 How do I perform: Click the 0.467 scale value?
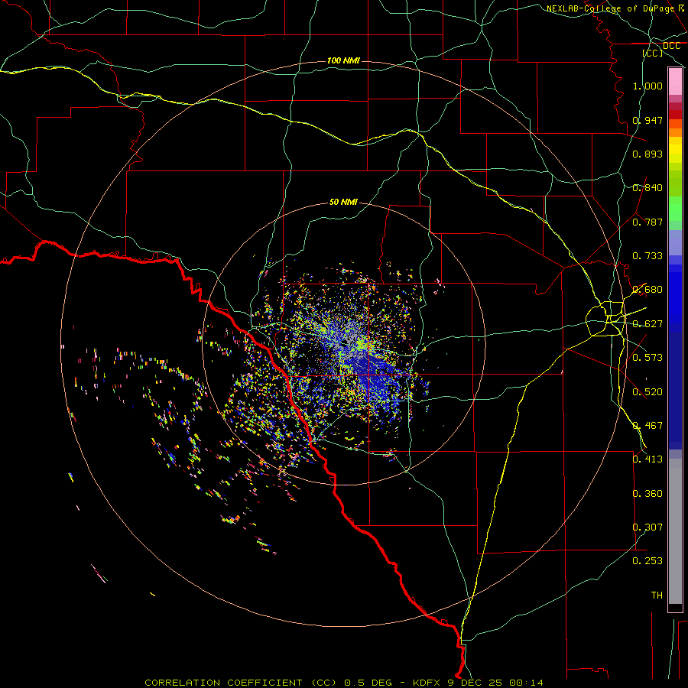click(x=647, y=426)
